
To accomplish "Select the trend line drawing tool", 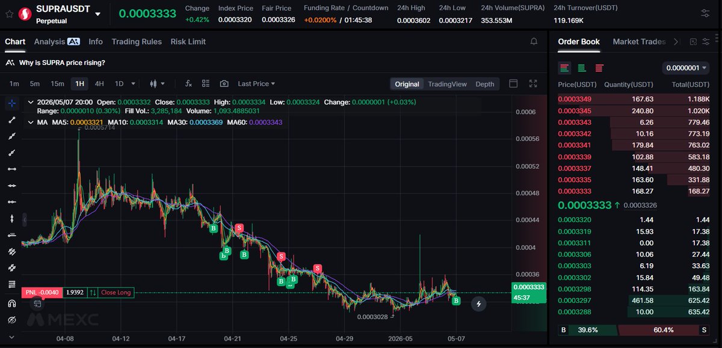I will click(x=11, y=120).
